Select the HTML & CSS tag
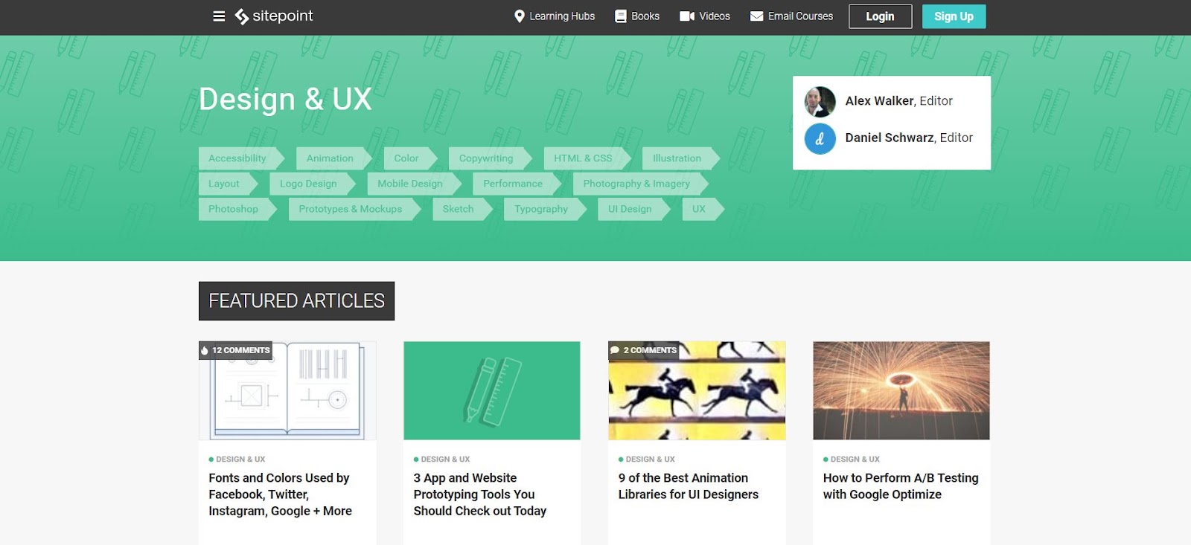Screen dimensions: 1191x545 (x=587, y=158)
